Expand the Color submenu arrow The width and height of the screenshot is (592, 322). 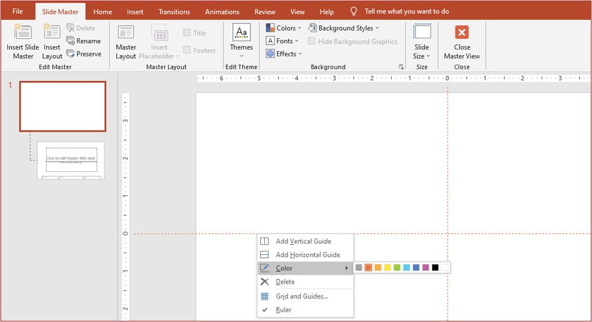pos(346,268)
